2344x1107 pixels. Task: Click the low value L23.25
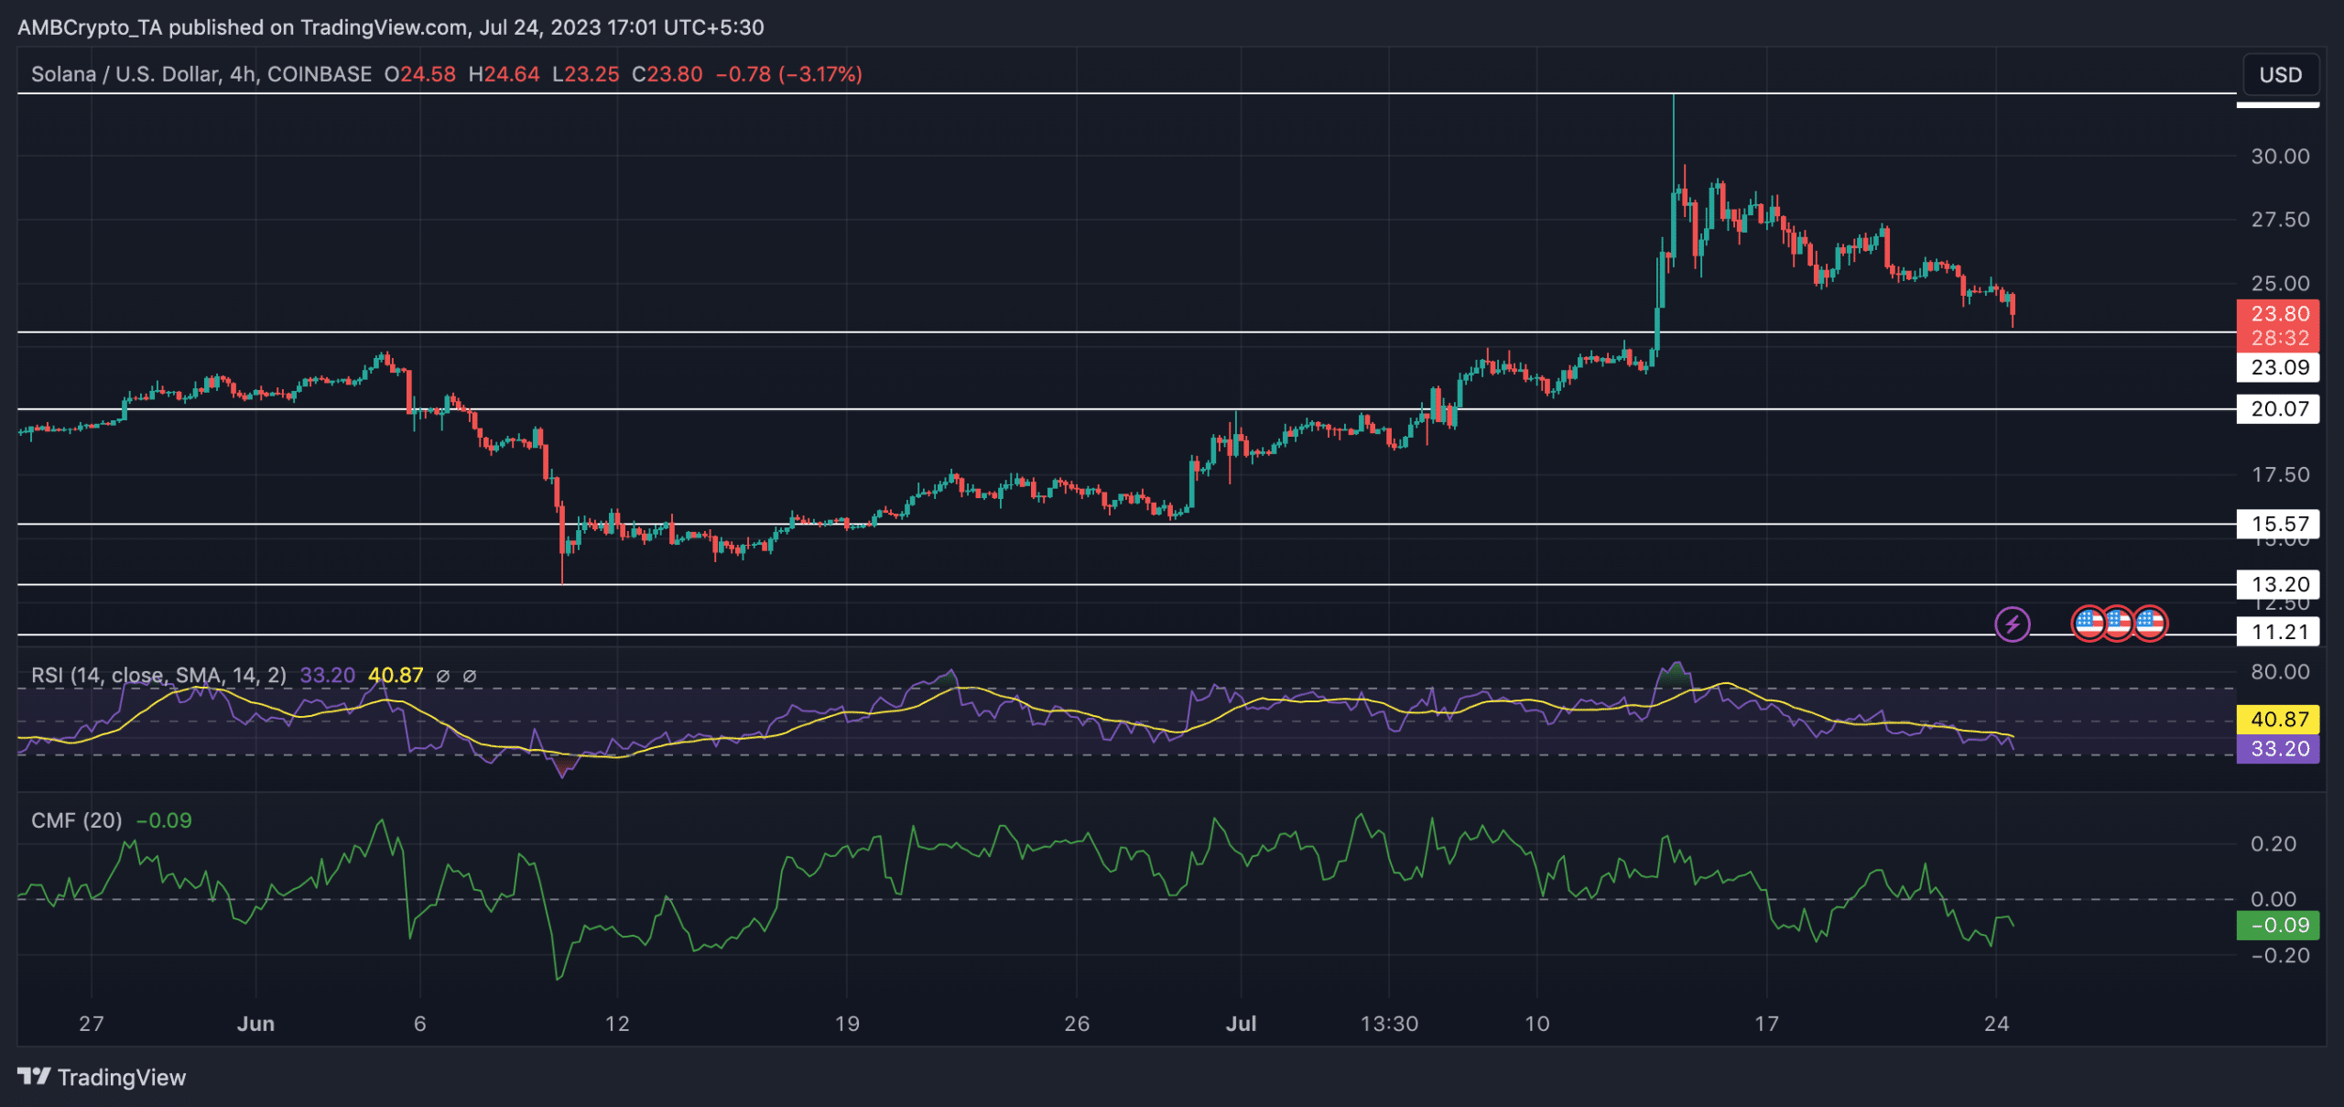(x=586, y=74)
